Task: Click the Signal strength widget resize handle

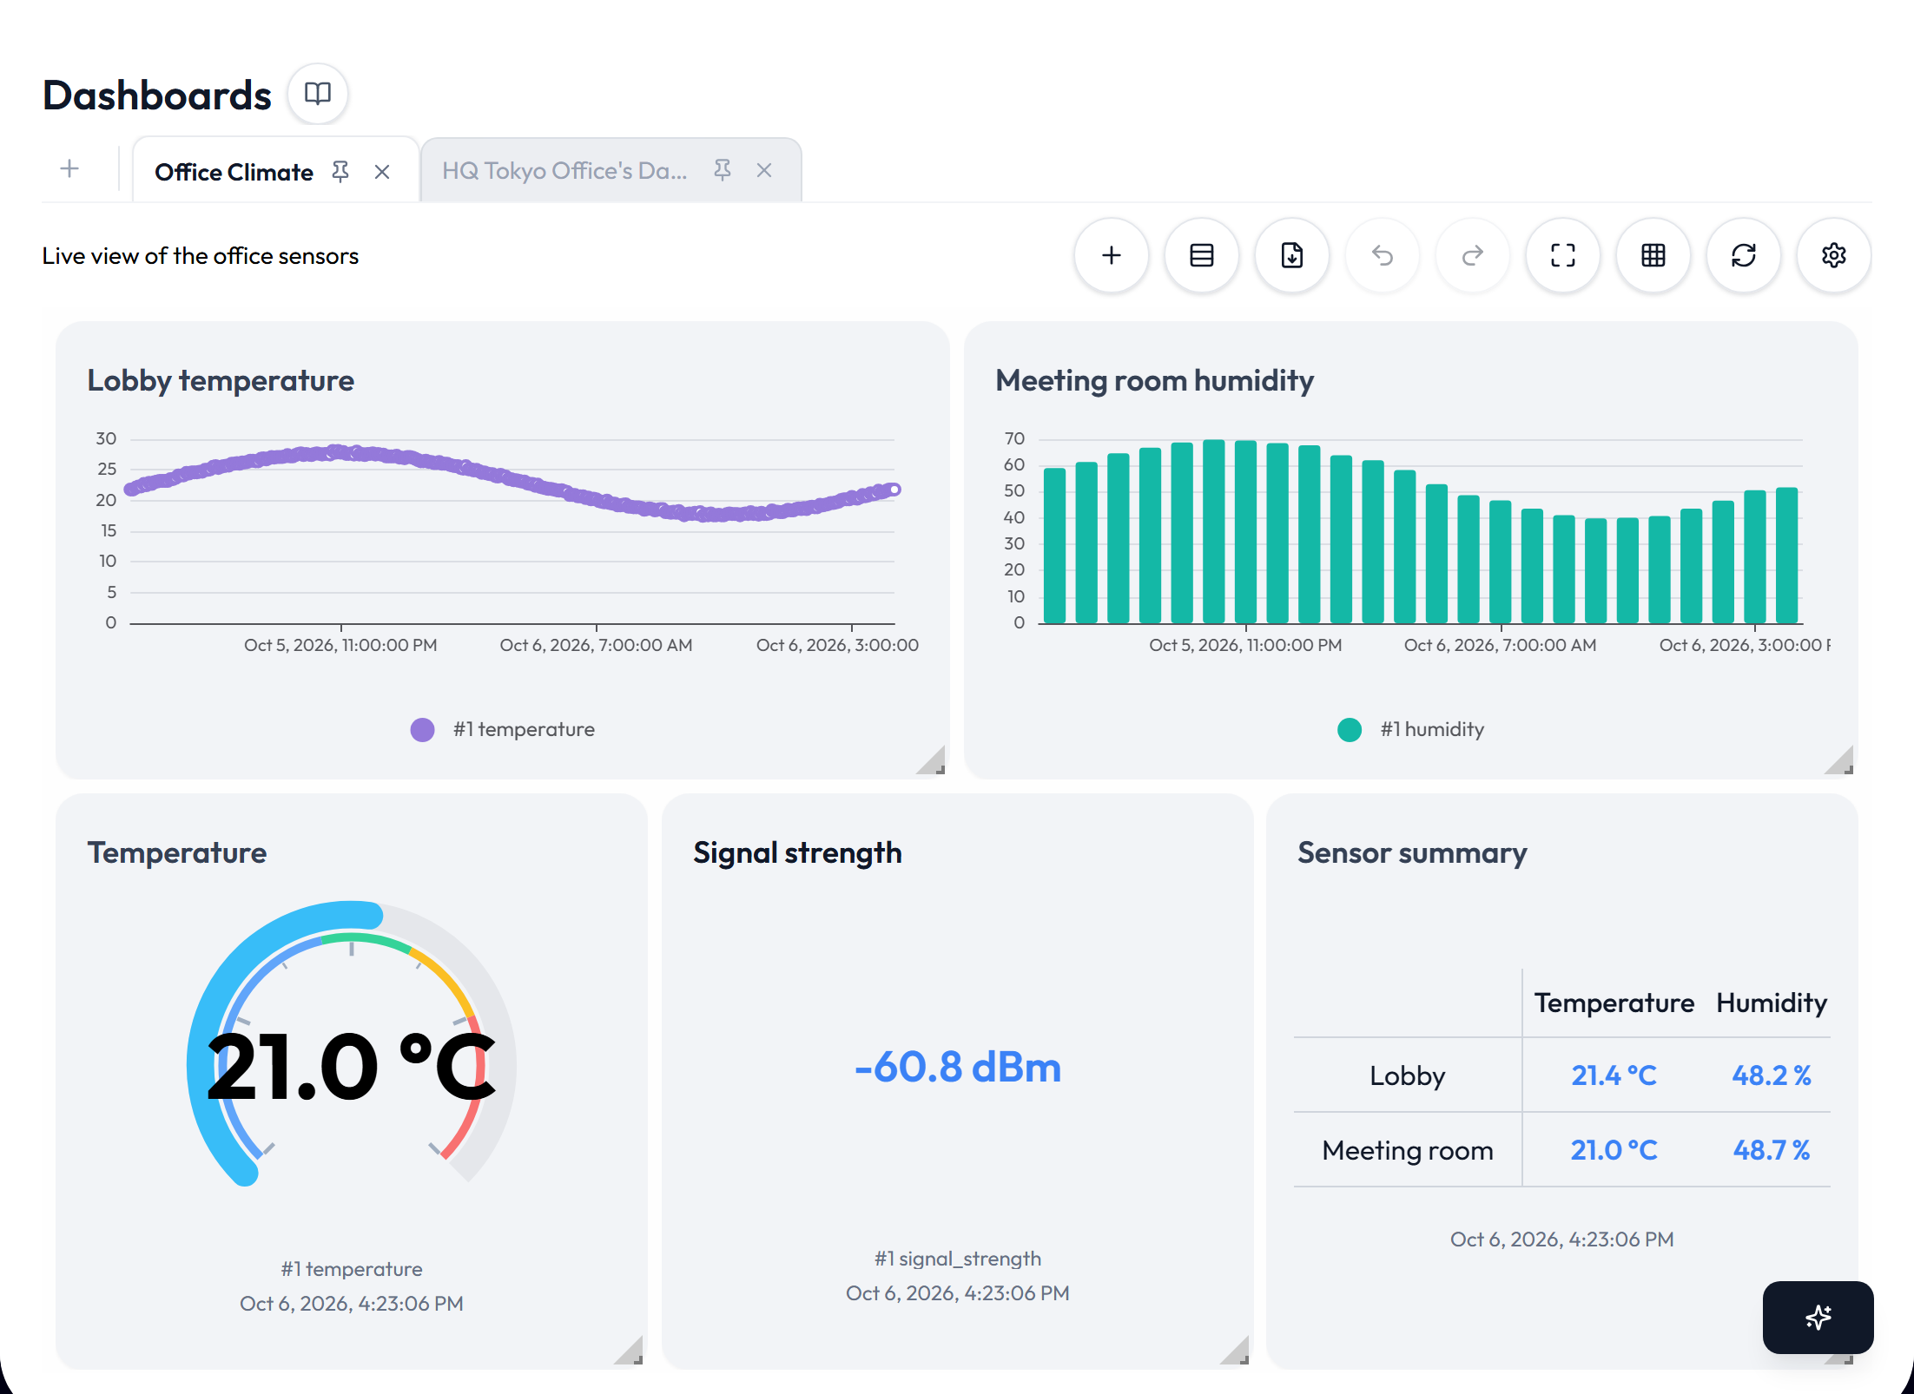Action: click(1235, 1351)
